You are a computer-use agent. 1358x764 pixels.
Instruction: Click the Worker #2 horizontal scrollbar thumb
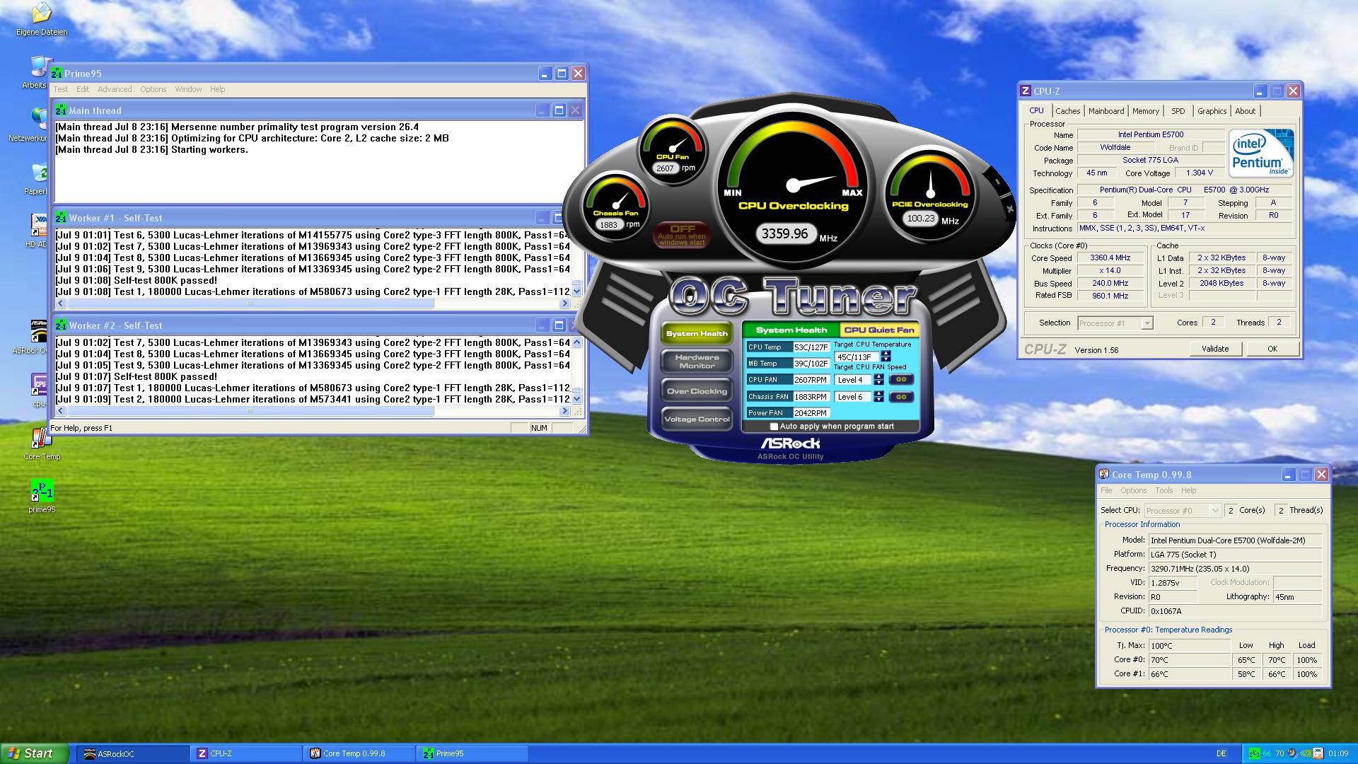250,411
